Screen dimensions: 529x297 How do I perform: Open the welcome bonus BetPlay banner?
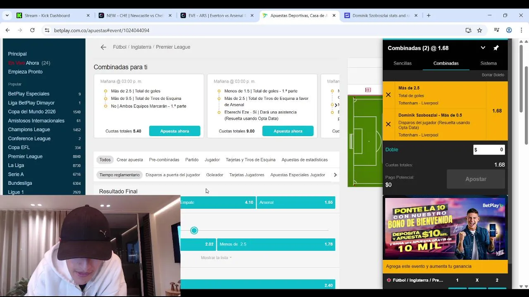tap(445, 229)
